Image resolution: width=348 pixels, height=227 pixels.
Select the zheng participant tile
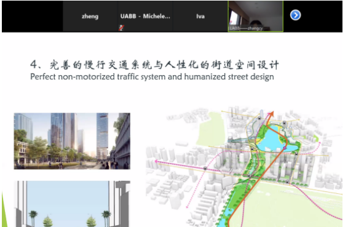90,16
